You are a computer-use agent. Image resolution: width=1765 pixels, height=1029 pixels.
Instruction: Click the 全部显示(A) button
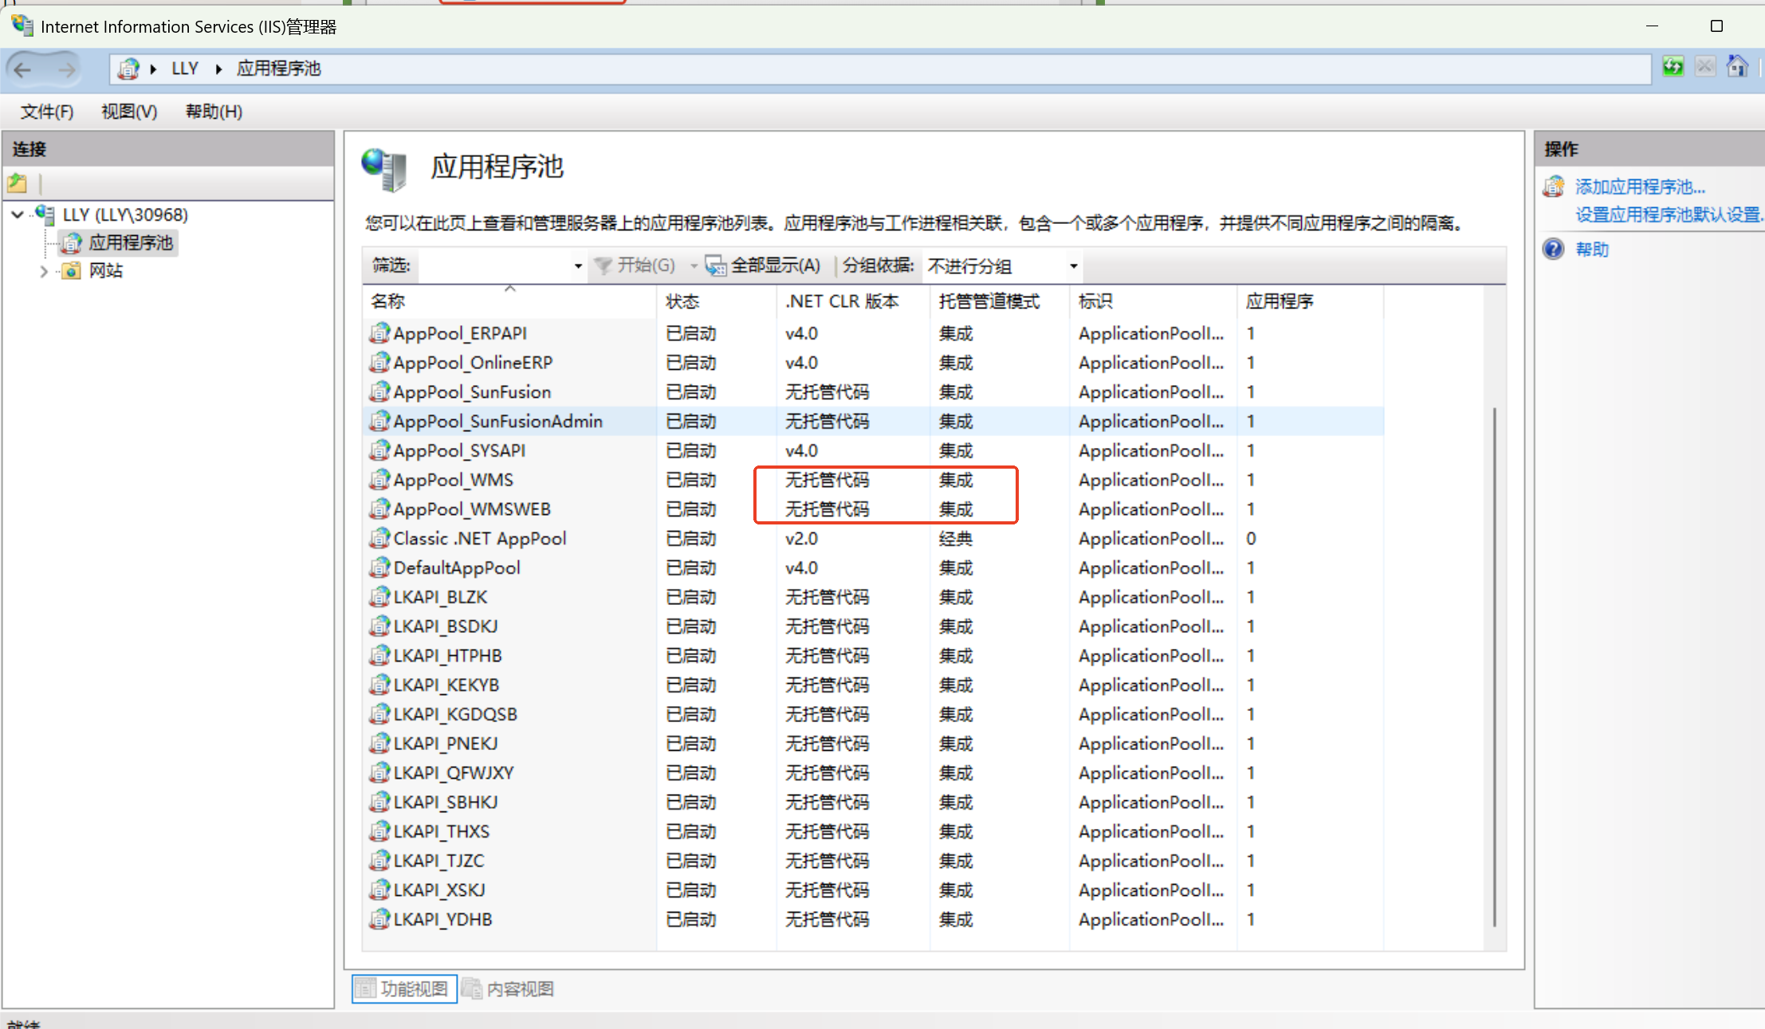pyautogui.click(x=763, y=265)
